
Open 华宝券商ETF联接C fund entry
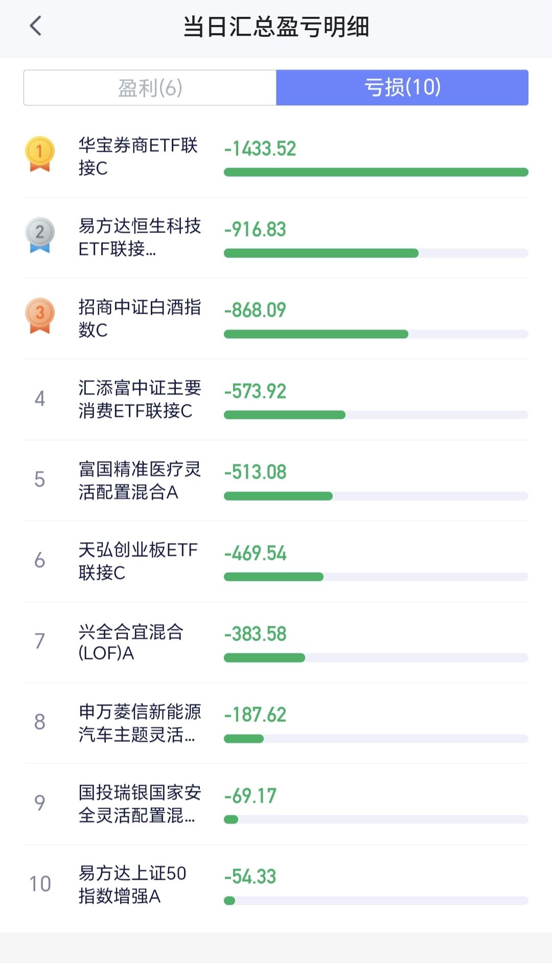coord(276,157)
